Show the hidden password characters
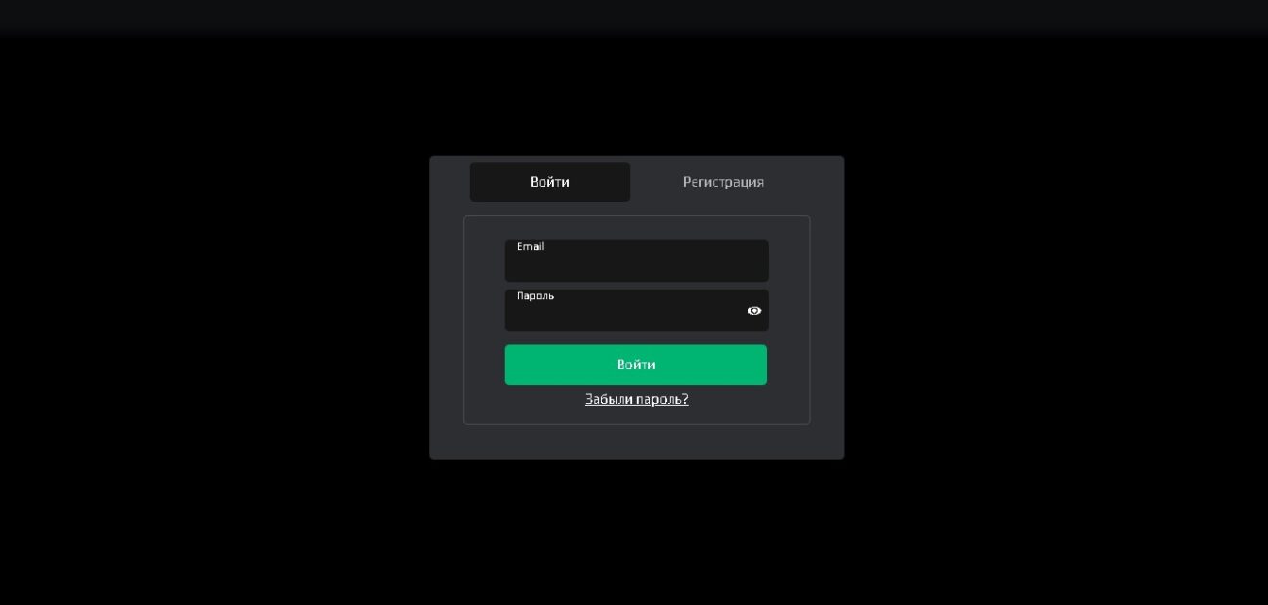 [x=754, y=311]
